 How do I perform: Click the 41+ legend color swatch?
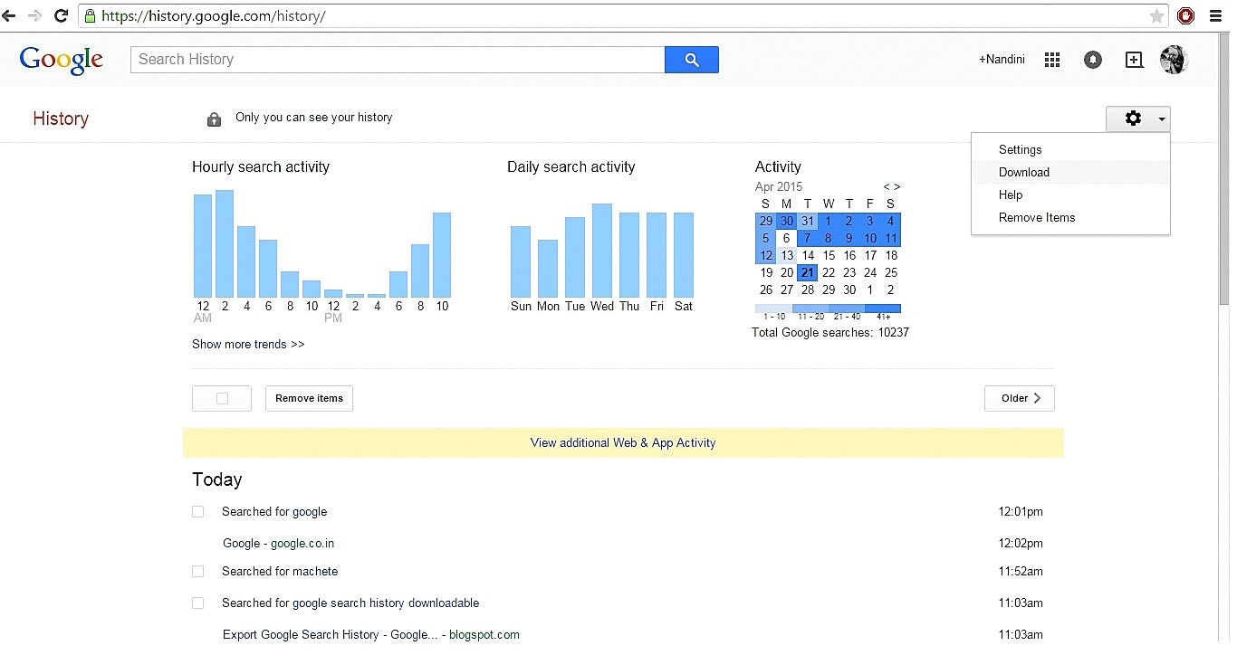pos(883,309)
